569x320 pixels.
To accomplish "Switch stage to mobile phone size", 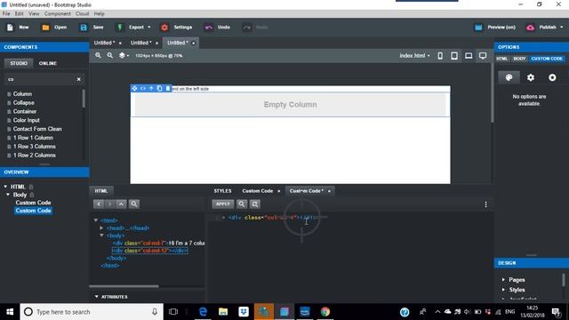I will [x=440, y=55].
